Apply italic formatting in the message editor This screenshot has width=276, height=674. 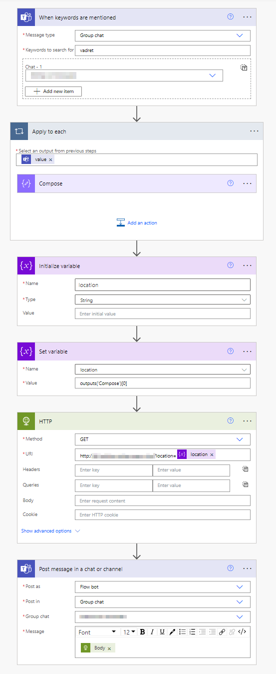click(152, 632)
